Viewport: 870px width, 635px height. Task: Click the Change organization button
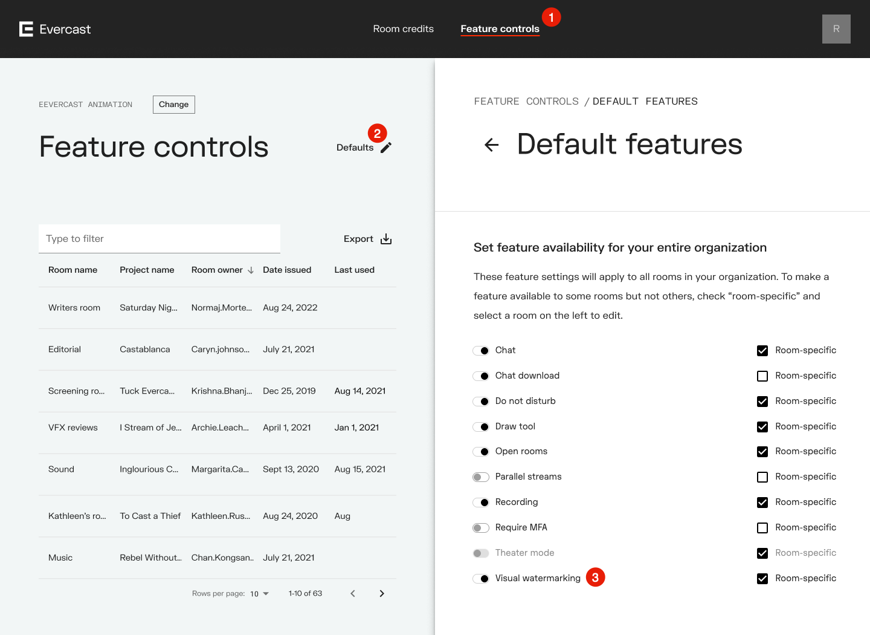click(x=174, y=105)
